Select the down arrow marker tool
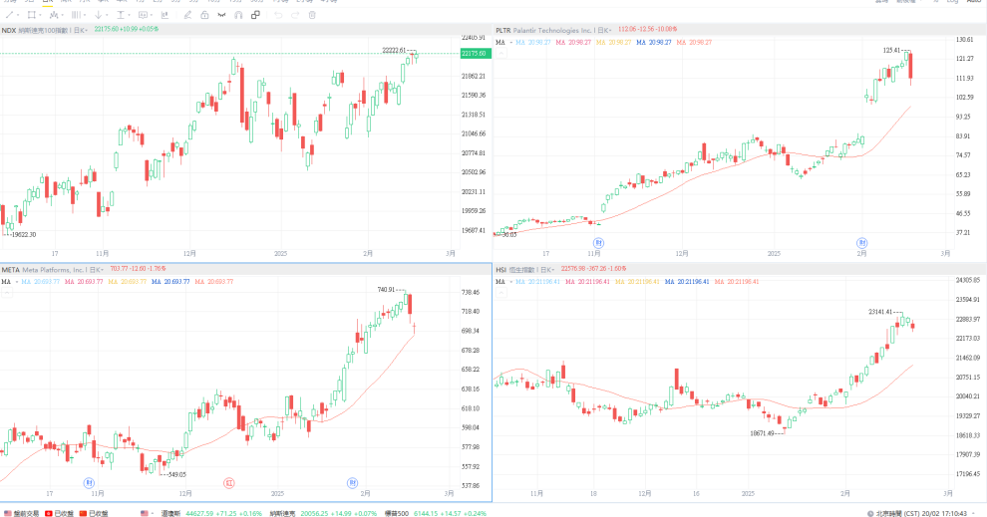The width and height of the screenshot is (987, 517). [98, 15]
